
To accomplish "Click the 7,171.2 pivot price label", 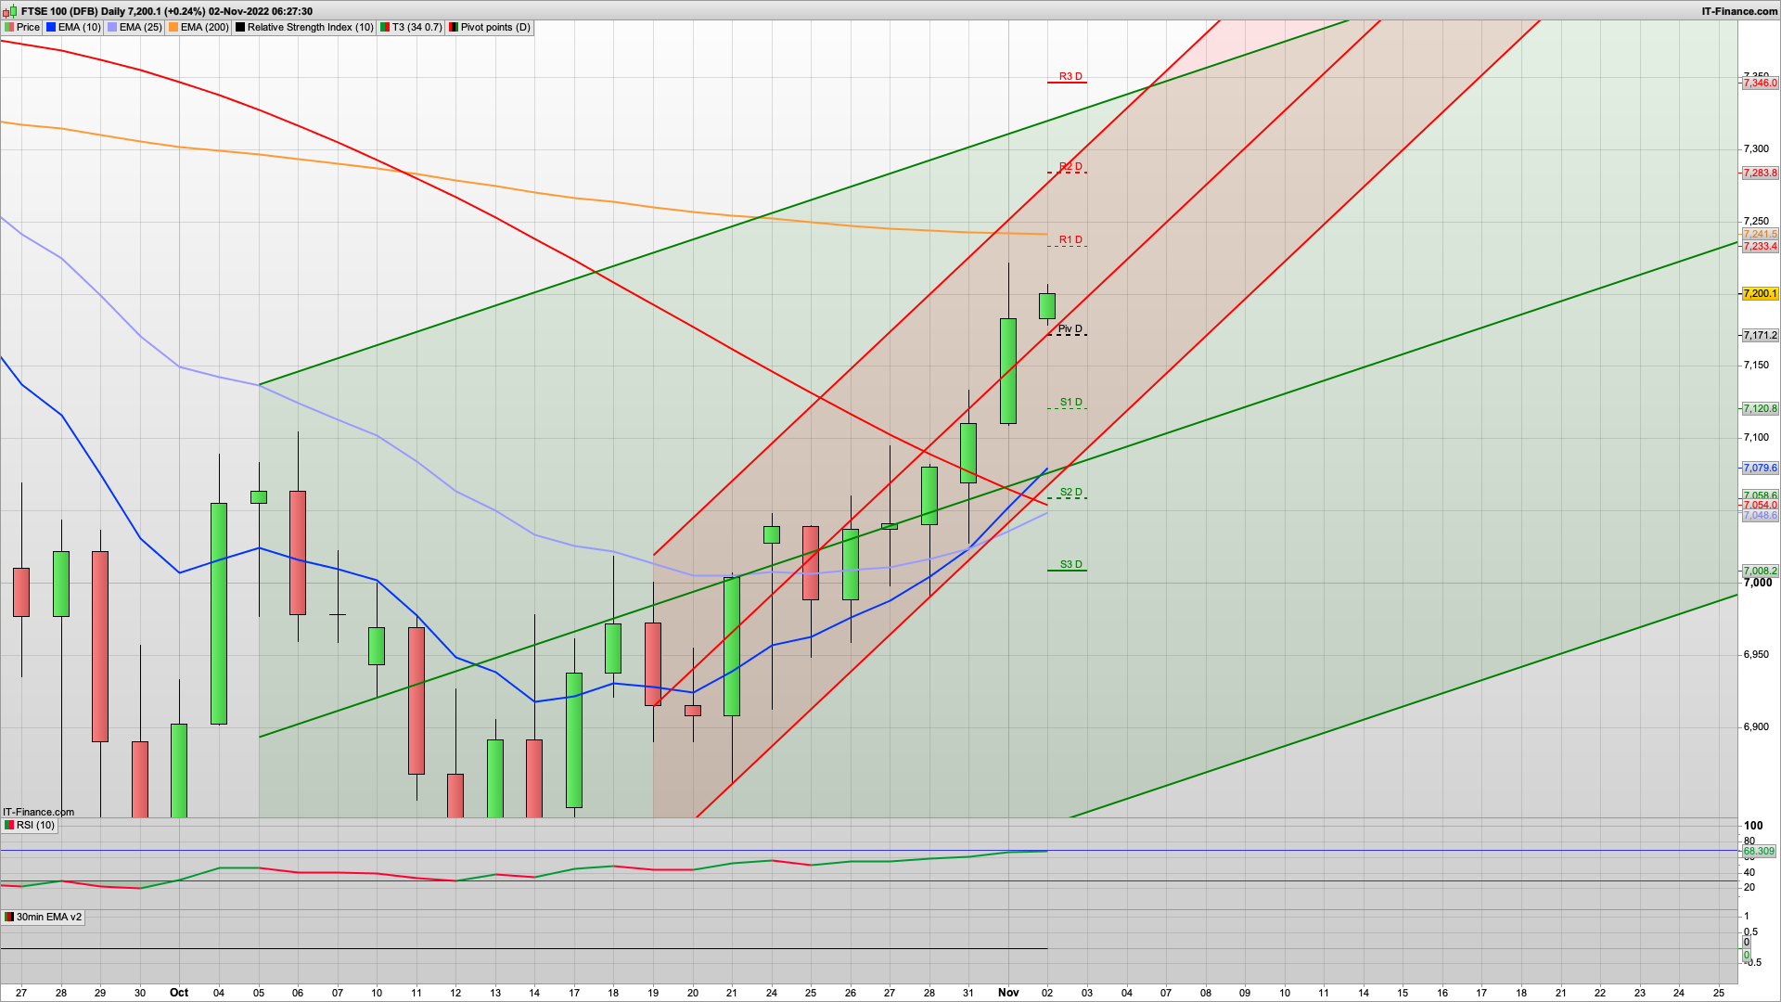I will pos(1760,336).
